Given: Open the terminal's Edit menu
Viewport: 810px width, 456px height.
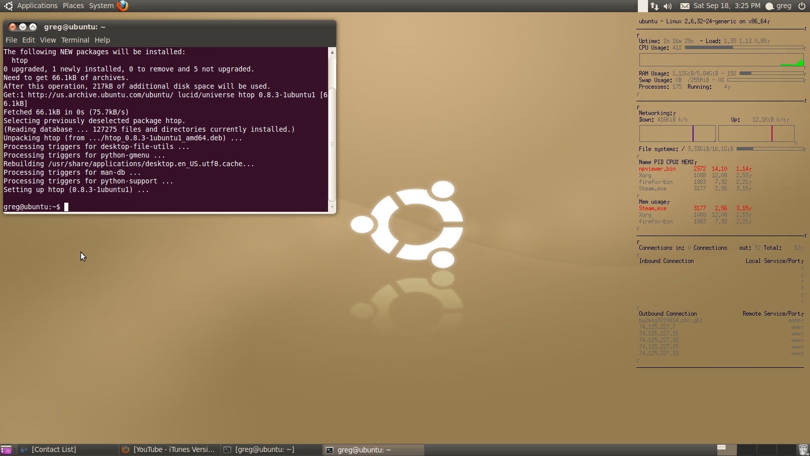Looking at the screenshot, I should point(29,40).
